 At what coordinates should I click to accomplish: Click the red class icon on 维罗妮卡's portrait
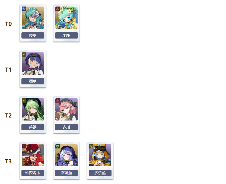[24, 146]
